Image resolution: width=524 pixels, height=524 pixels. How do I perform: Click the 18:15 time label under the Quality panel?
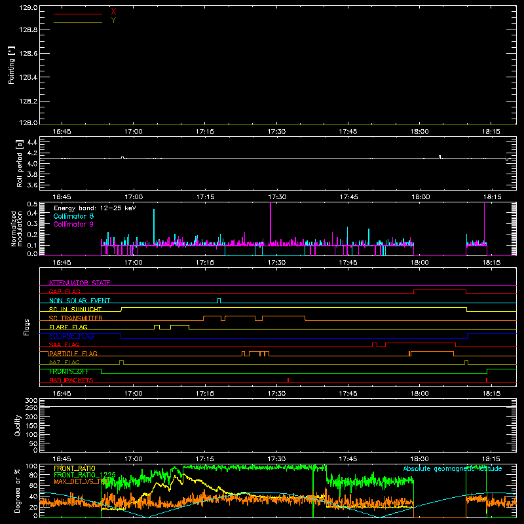pos(491,459)
